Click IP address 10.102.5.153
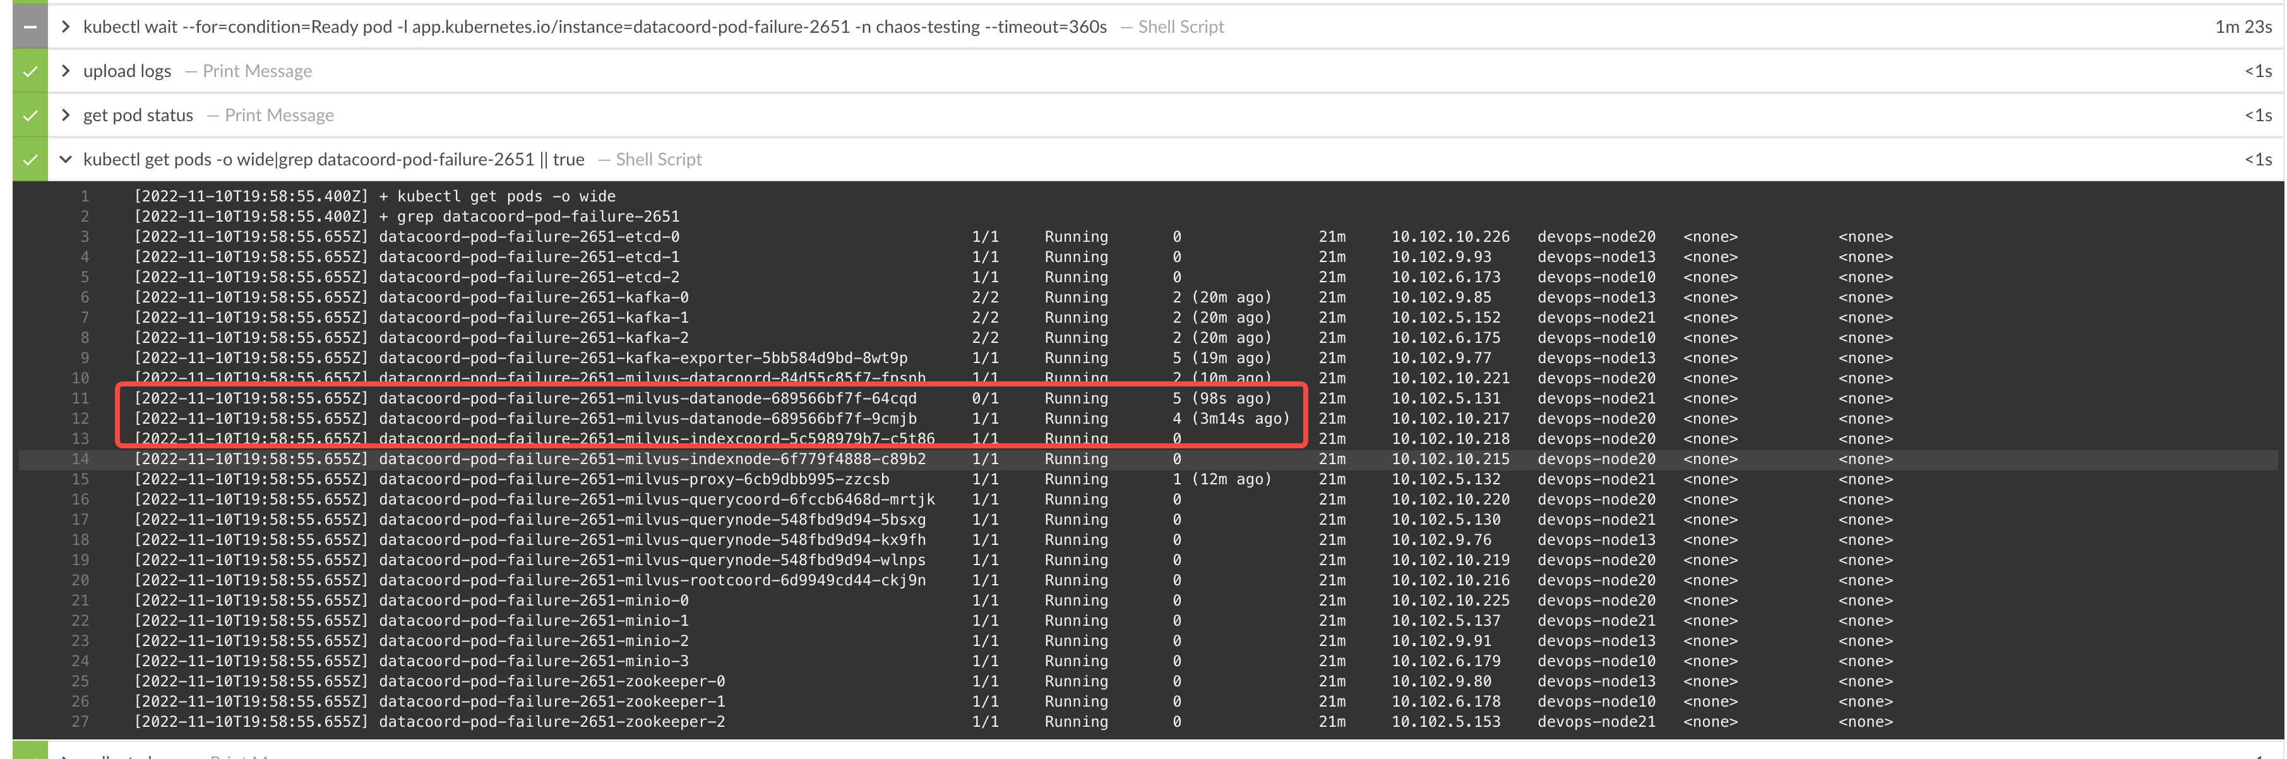 click(1446, 722)
